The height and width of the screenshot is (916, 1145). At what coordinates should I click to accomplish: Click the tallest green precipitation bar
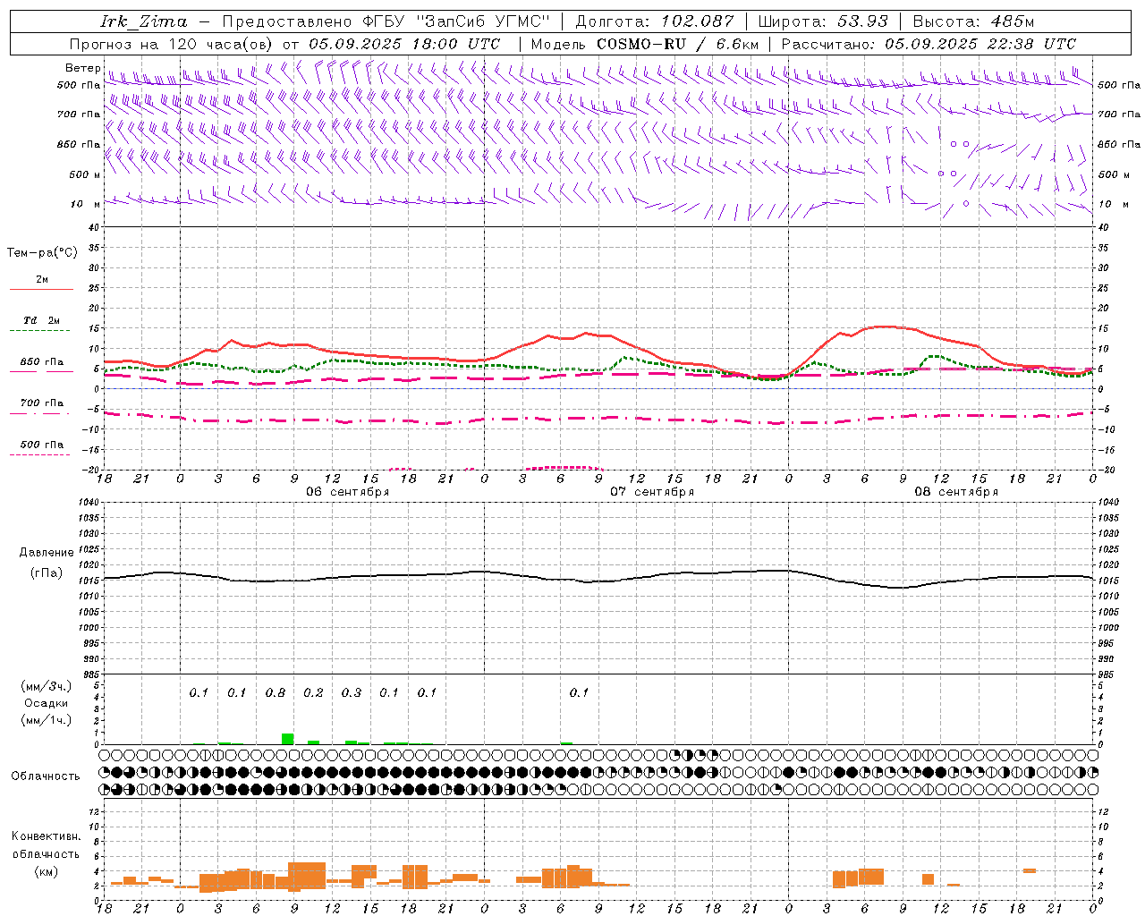coord(288,739)
